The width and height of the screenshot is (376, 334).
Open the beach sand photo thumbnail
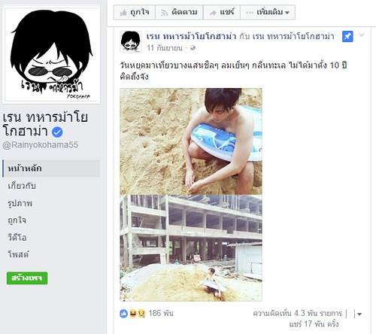coord(191,141)
